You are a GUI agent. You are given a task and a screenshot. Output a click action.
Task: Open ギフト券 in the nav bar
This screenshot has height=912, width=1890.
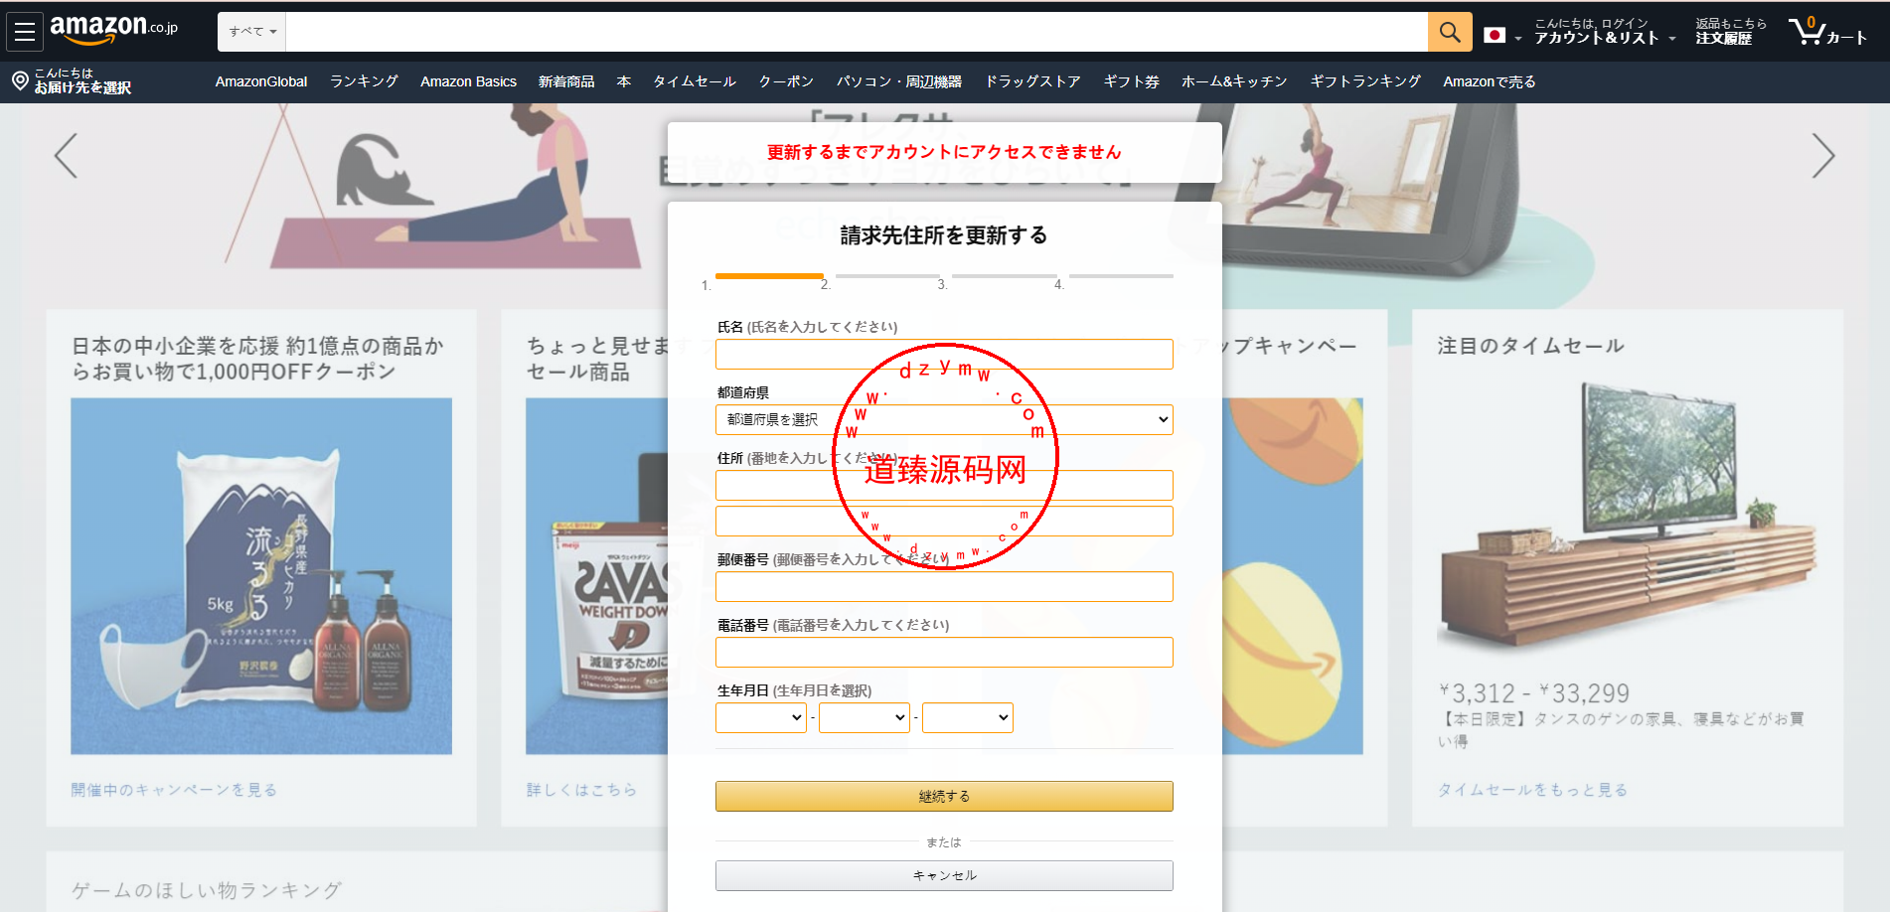pos(1132,81)
